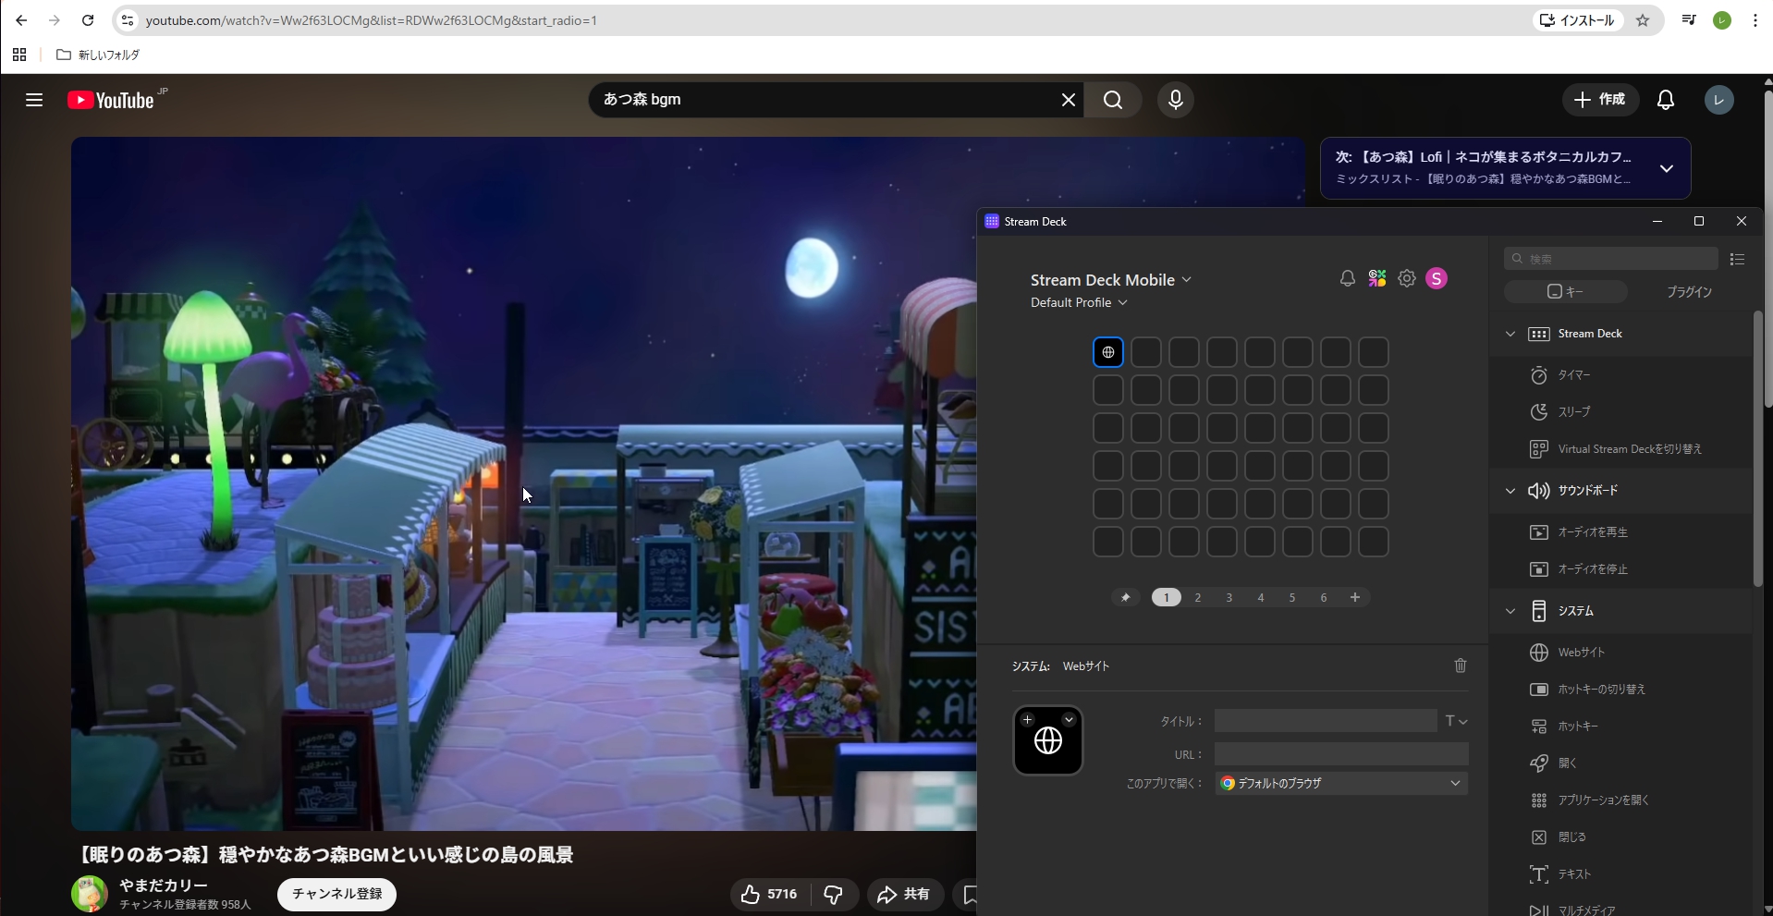Click the Stream Deck notifications bell
The width and height of the screenshot is (1773, 916).
coord(1347,278)
